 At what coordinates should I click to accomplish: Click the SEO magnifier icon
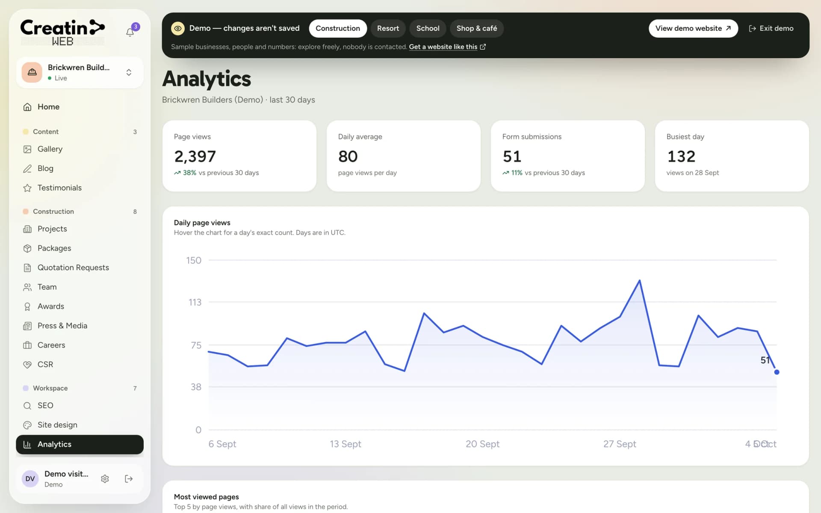27,406
